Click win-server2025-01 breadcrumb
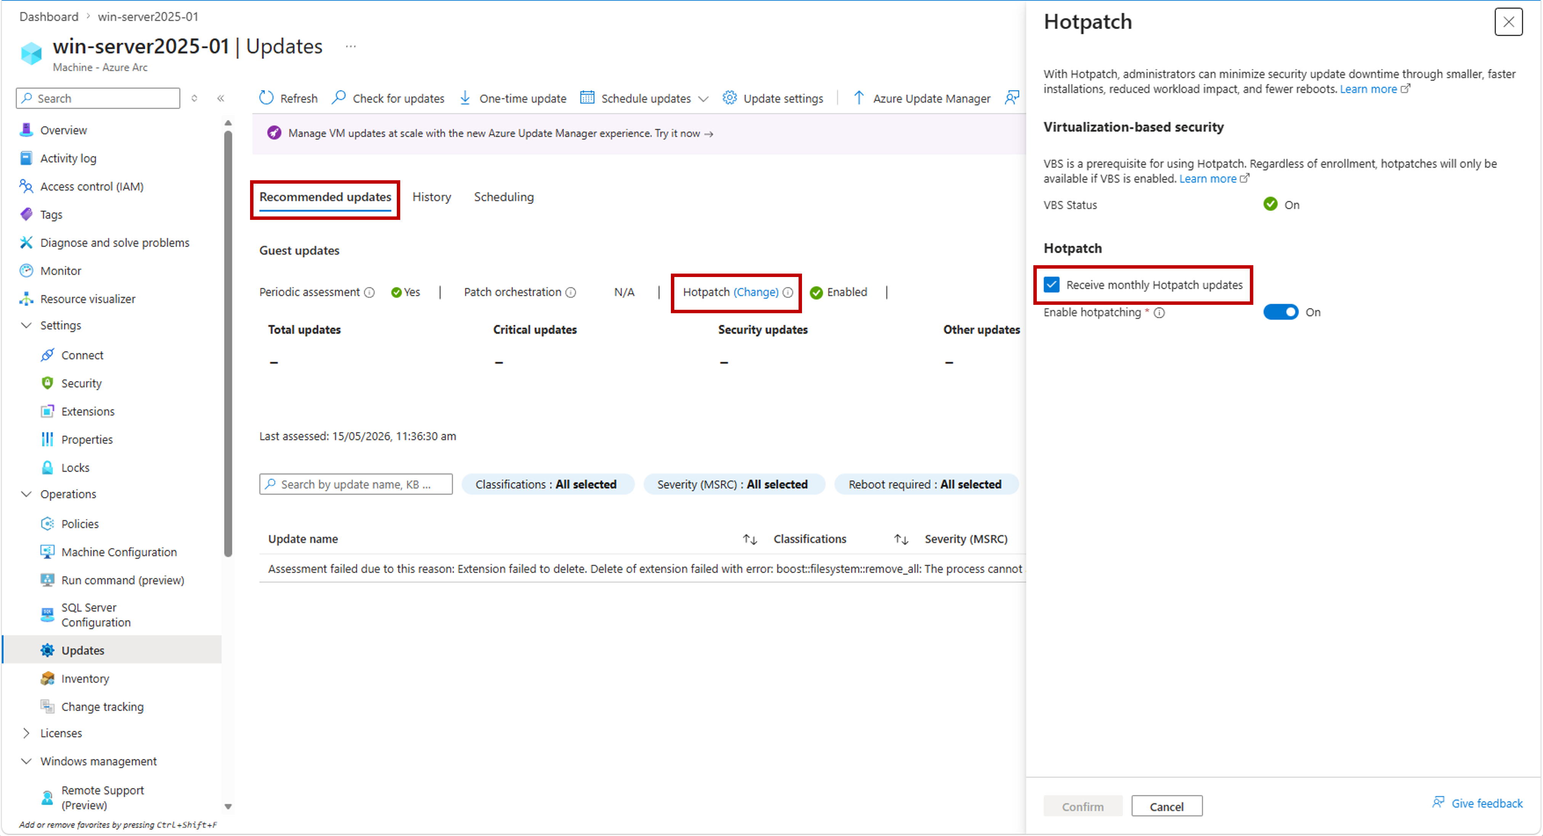 148,16
